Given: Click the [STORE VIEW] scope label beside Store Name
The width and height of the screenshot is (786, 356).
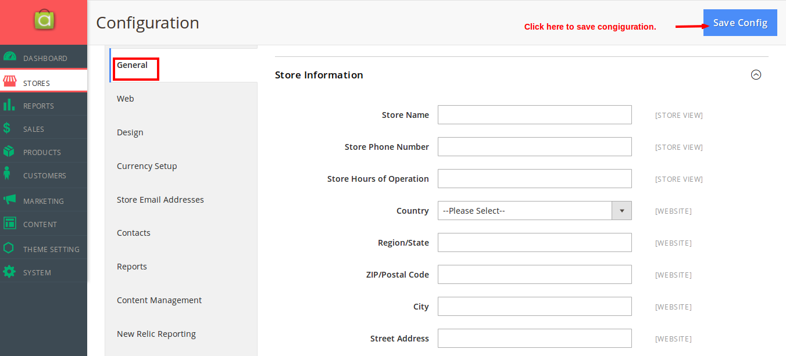Looking at the screenshot, I should [x=679, y=116].
